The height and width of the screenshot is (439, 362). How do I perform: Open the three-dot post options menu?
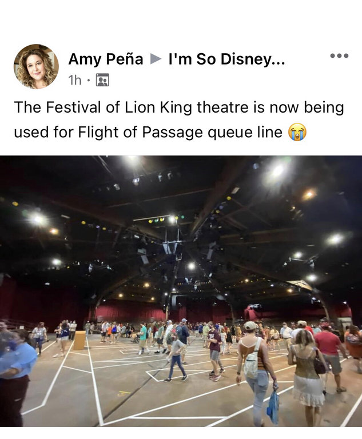pyautogui.click(x=339, y=55)
